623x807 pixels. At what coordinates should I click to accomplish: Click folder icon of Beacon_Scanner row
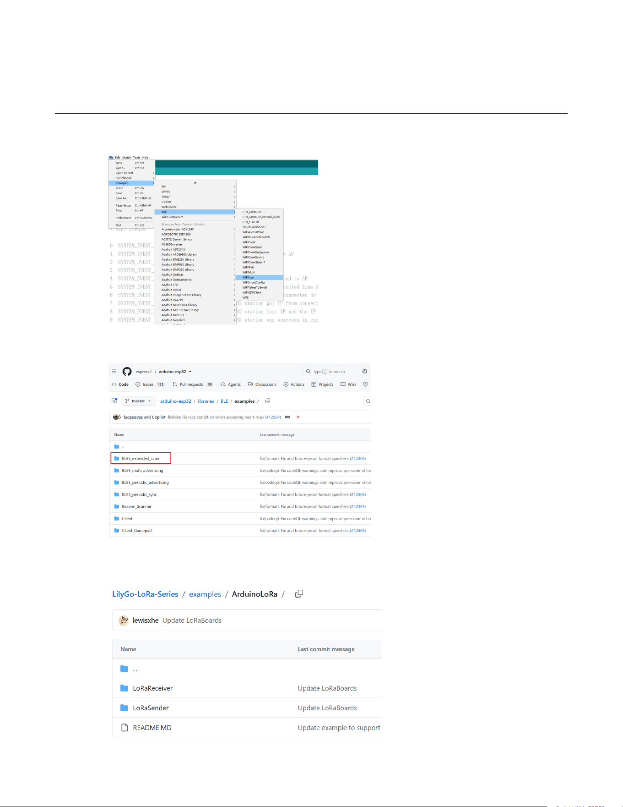pos(117,506)
